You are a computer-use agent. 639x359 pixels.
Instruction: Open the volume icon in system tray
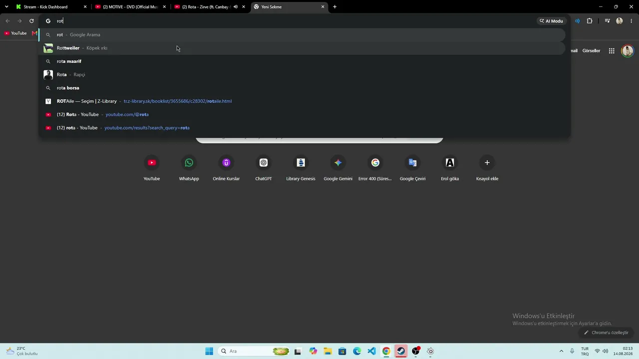pyautogui.click(x=606, y=351)
